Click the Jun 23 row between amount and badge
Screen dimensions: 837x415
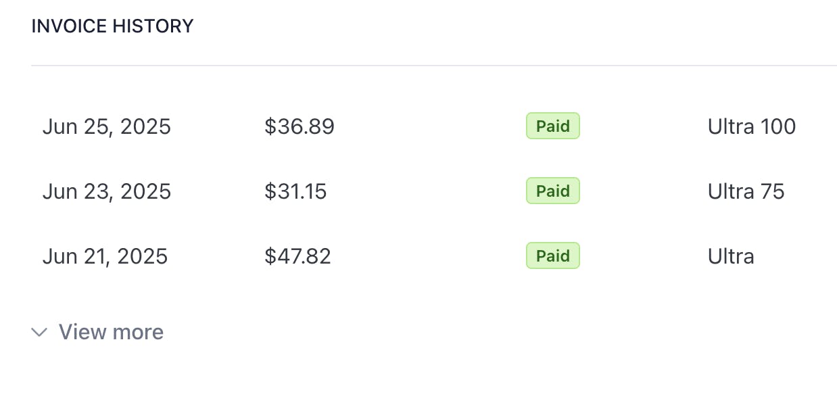[x=427, y=191]
